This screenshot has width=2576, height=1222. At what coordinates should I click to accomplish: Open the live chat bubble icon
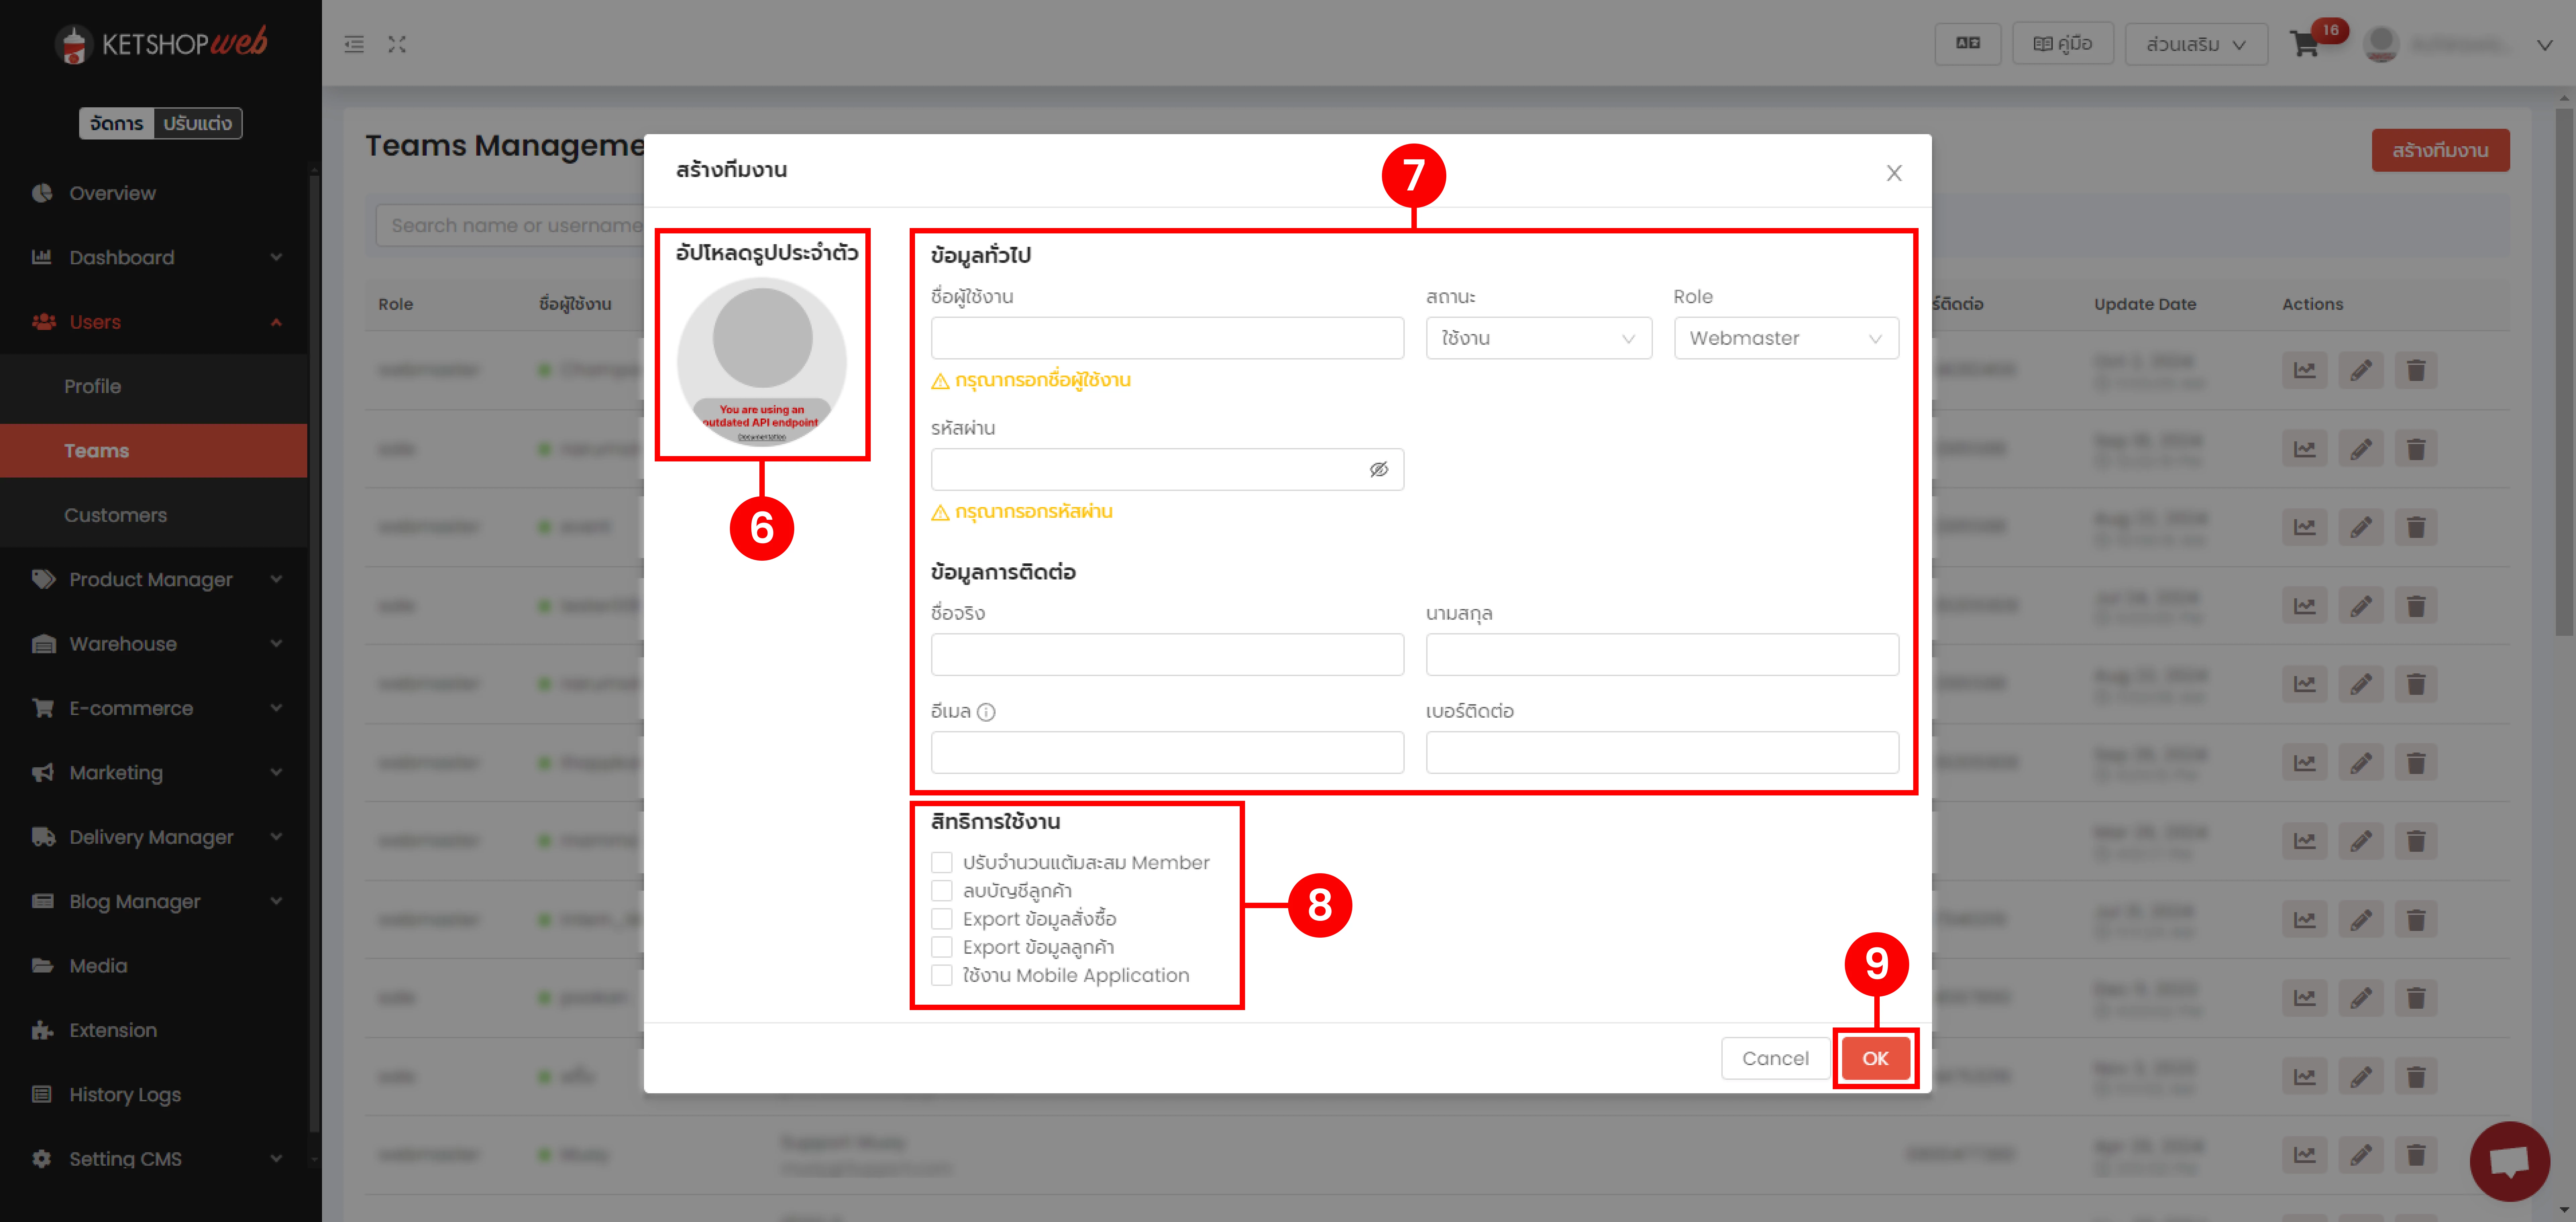[2509, 1161]
